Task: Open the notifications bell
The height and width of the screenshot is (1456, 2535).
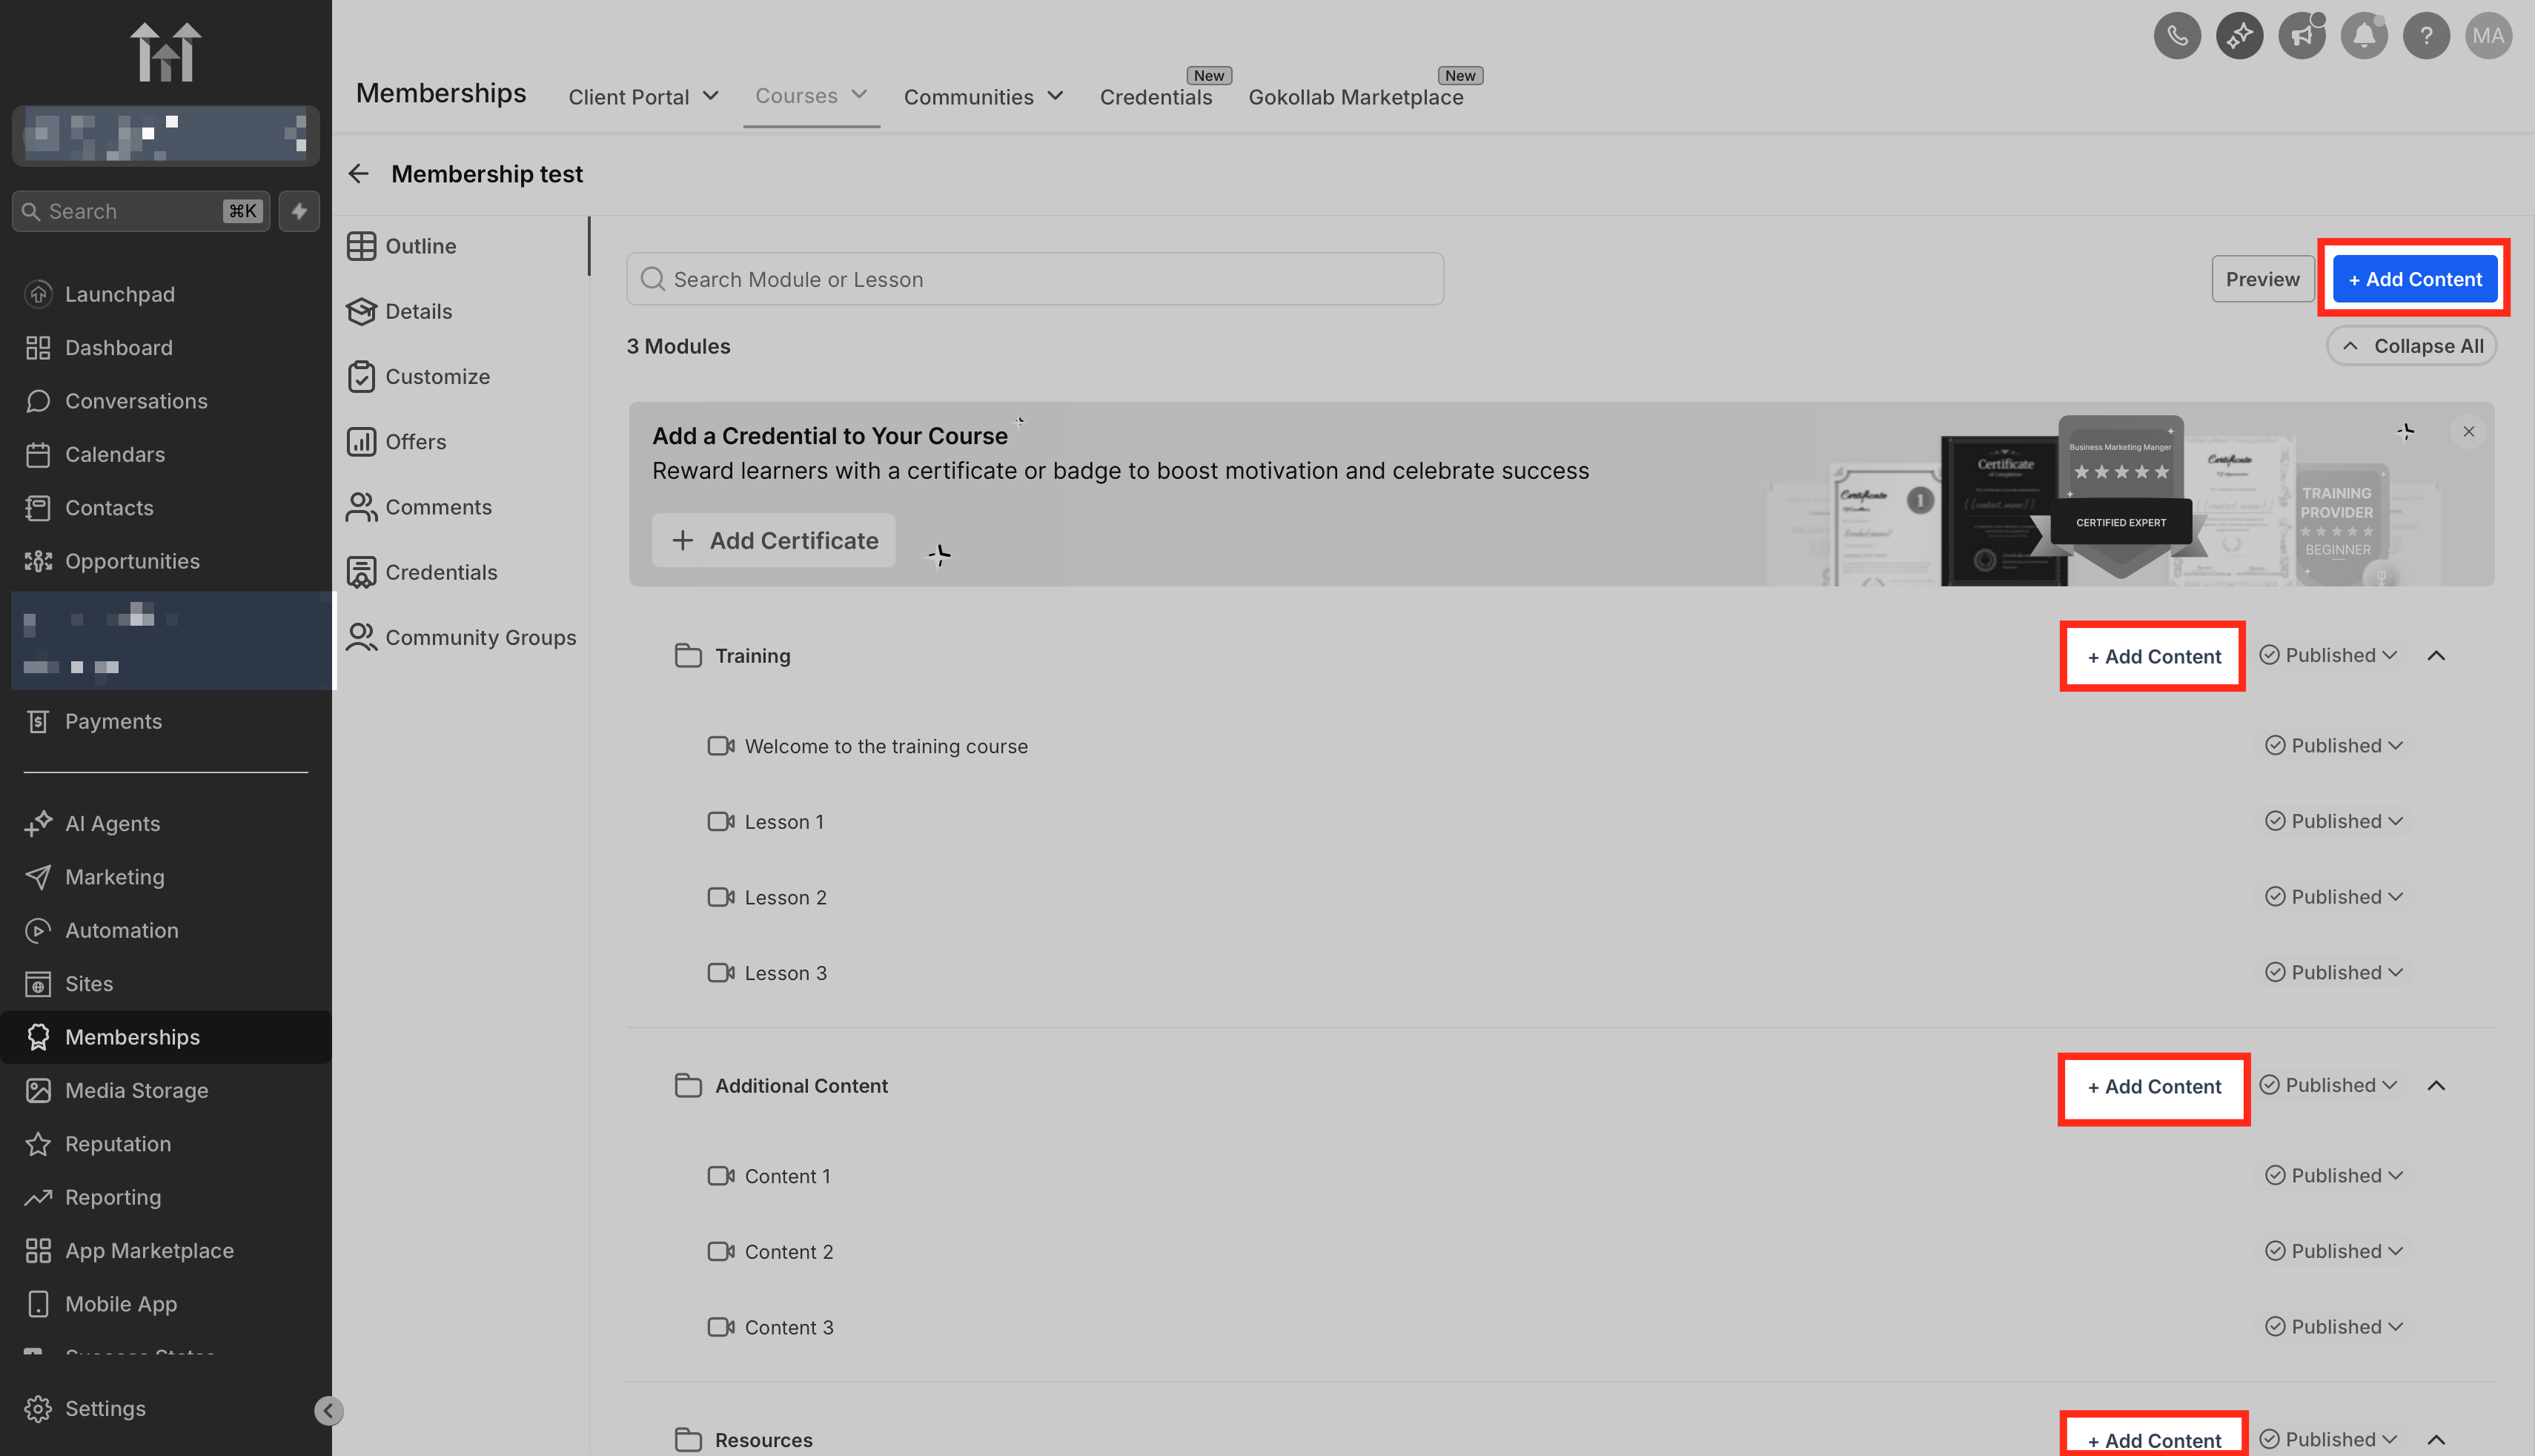Action: [2363, 36]
